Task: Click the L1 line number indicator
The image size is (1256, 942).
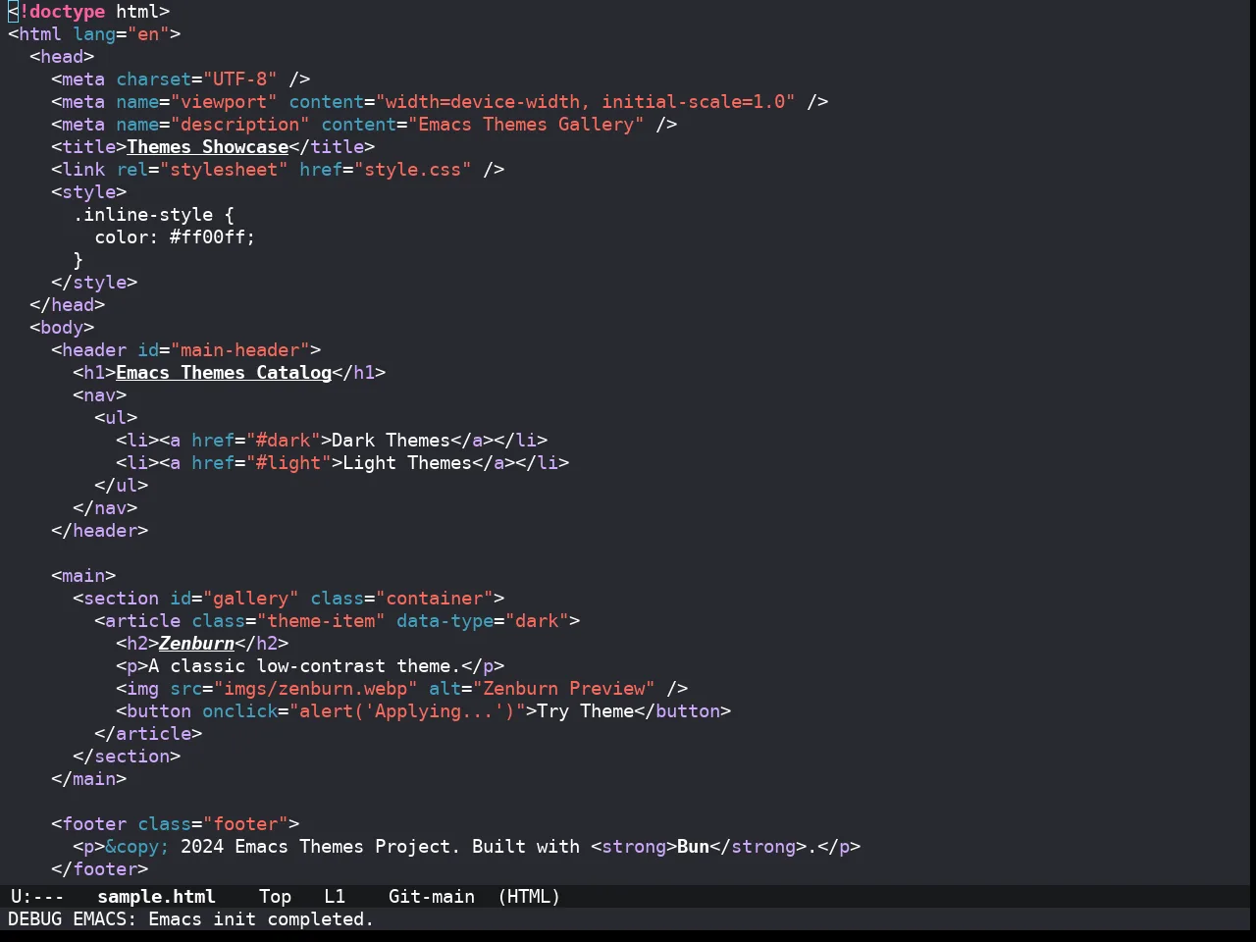Action: (335, 897)
